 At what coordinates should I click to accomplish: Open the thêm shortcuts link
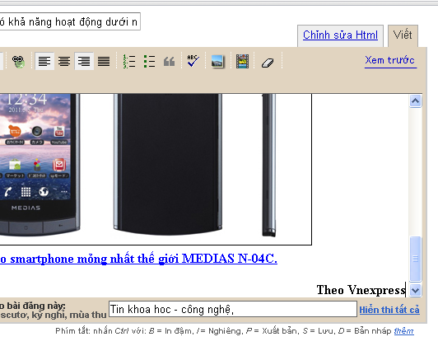(403, 331)
